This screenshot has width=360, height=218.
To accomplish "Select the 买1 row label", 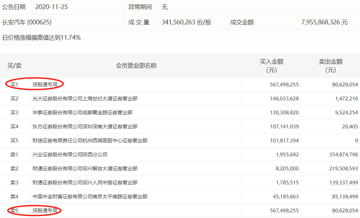I will (14, 85).
